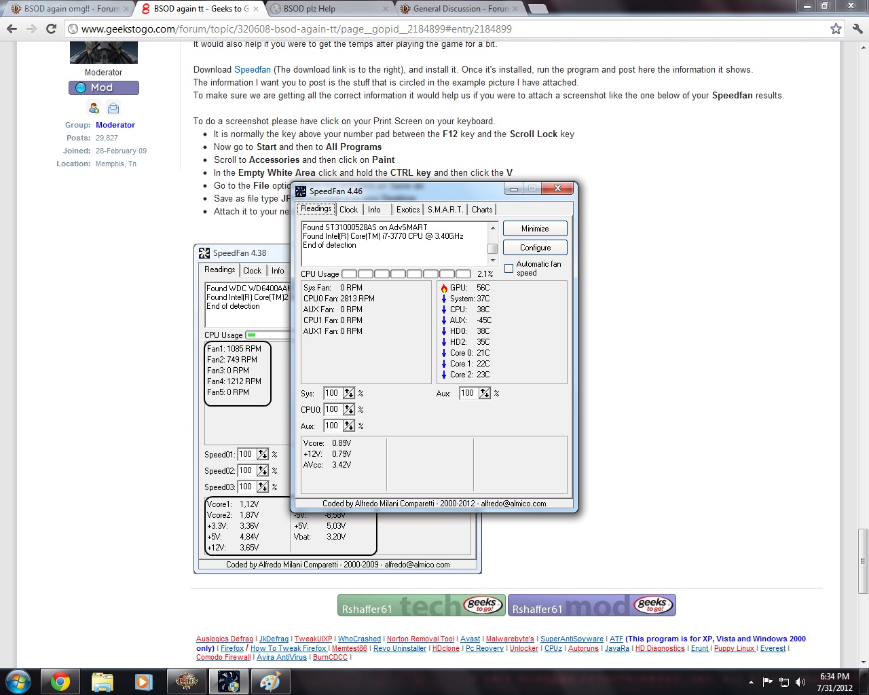Click the Chrome forward arrow
Image resolution: width=869 pixels, height=695 pixels.
click(x=31, y=29)
